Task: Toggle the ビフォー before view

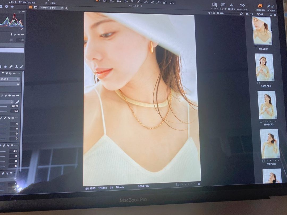Action: 214,6
